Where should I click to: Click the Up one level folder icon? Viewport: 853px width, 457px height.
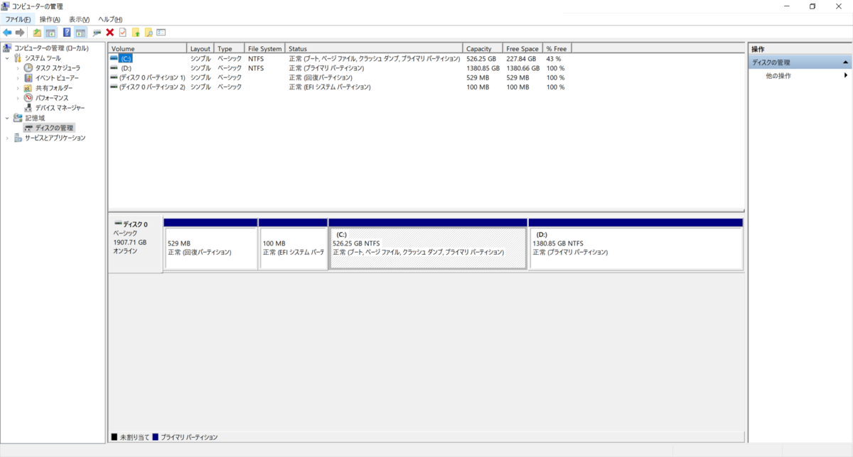[37, 33]
